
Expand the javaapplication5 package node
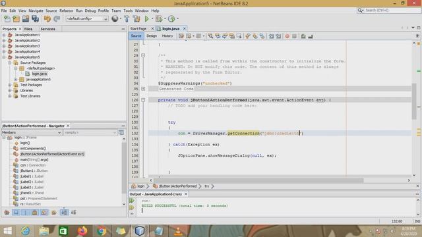[x=16, y=79]
